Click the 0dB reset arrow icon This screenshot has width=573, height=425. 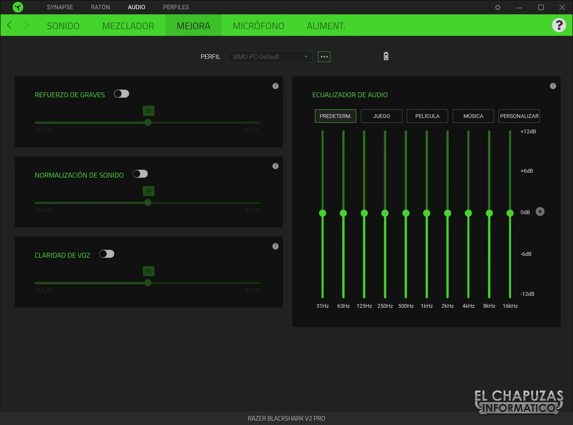click(x=540, y=212)
